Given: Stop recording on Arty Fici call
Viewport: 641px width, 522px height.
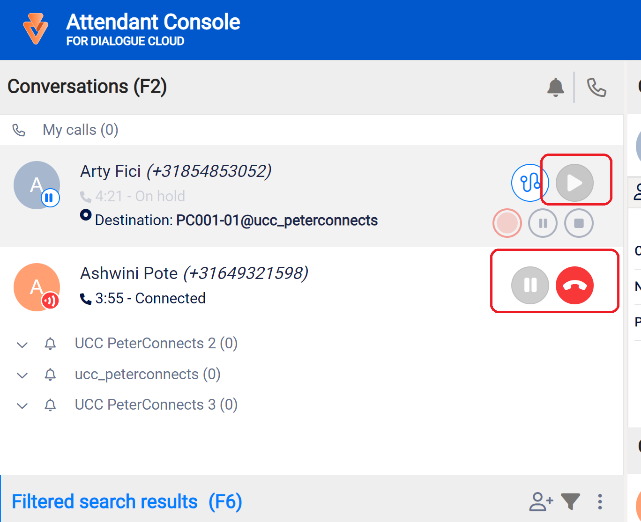Looking at the screenshot, I should [579, 223].
